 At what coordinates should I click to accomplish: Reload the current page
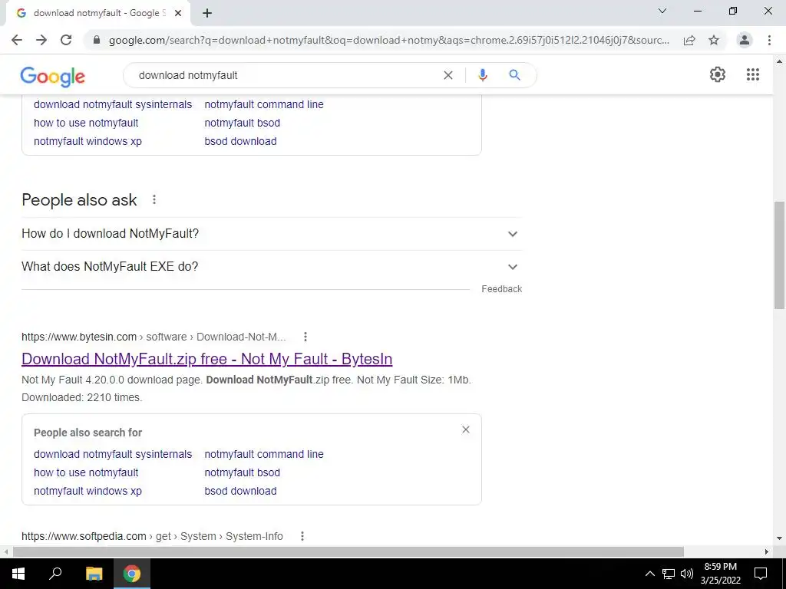[x=66, y=40]
